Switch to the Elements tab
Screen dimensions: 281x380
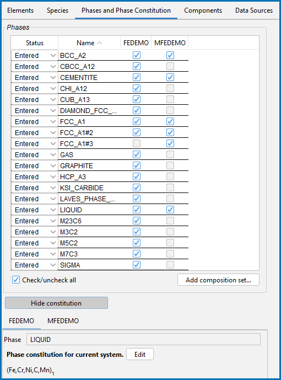(x=20, y=10)
